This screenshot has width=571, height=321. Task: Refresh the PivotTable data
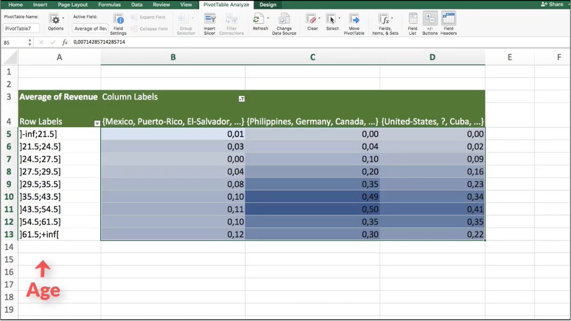[x=259, y=22]
